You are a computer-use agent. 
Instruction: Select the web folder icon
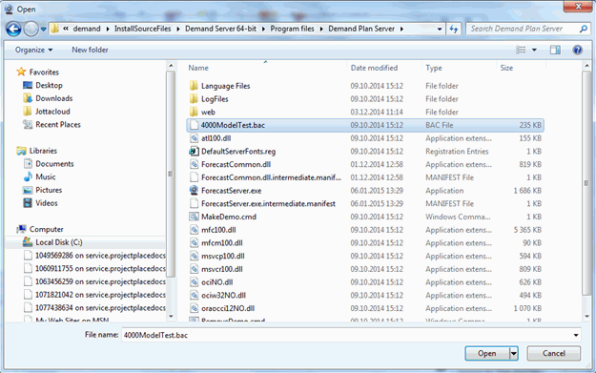(194, 112)
